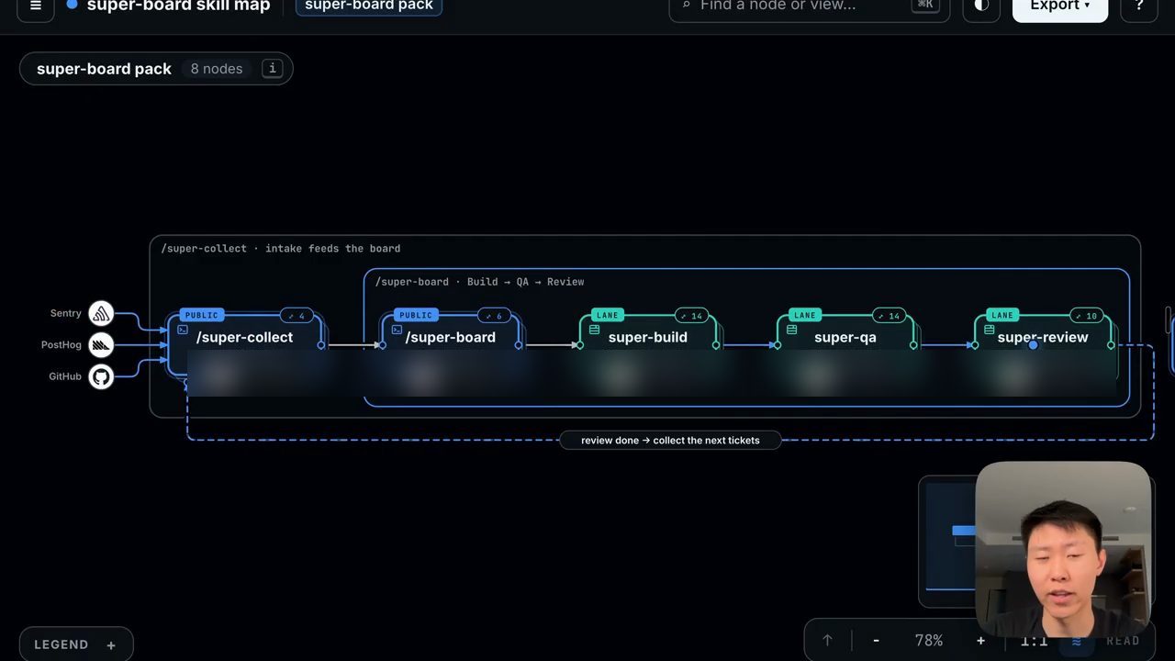Click the PostHog source icon
The image size is (1175, 661).
101,345
